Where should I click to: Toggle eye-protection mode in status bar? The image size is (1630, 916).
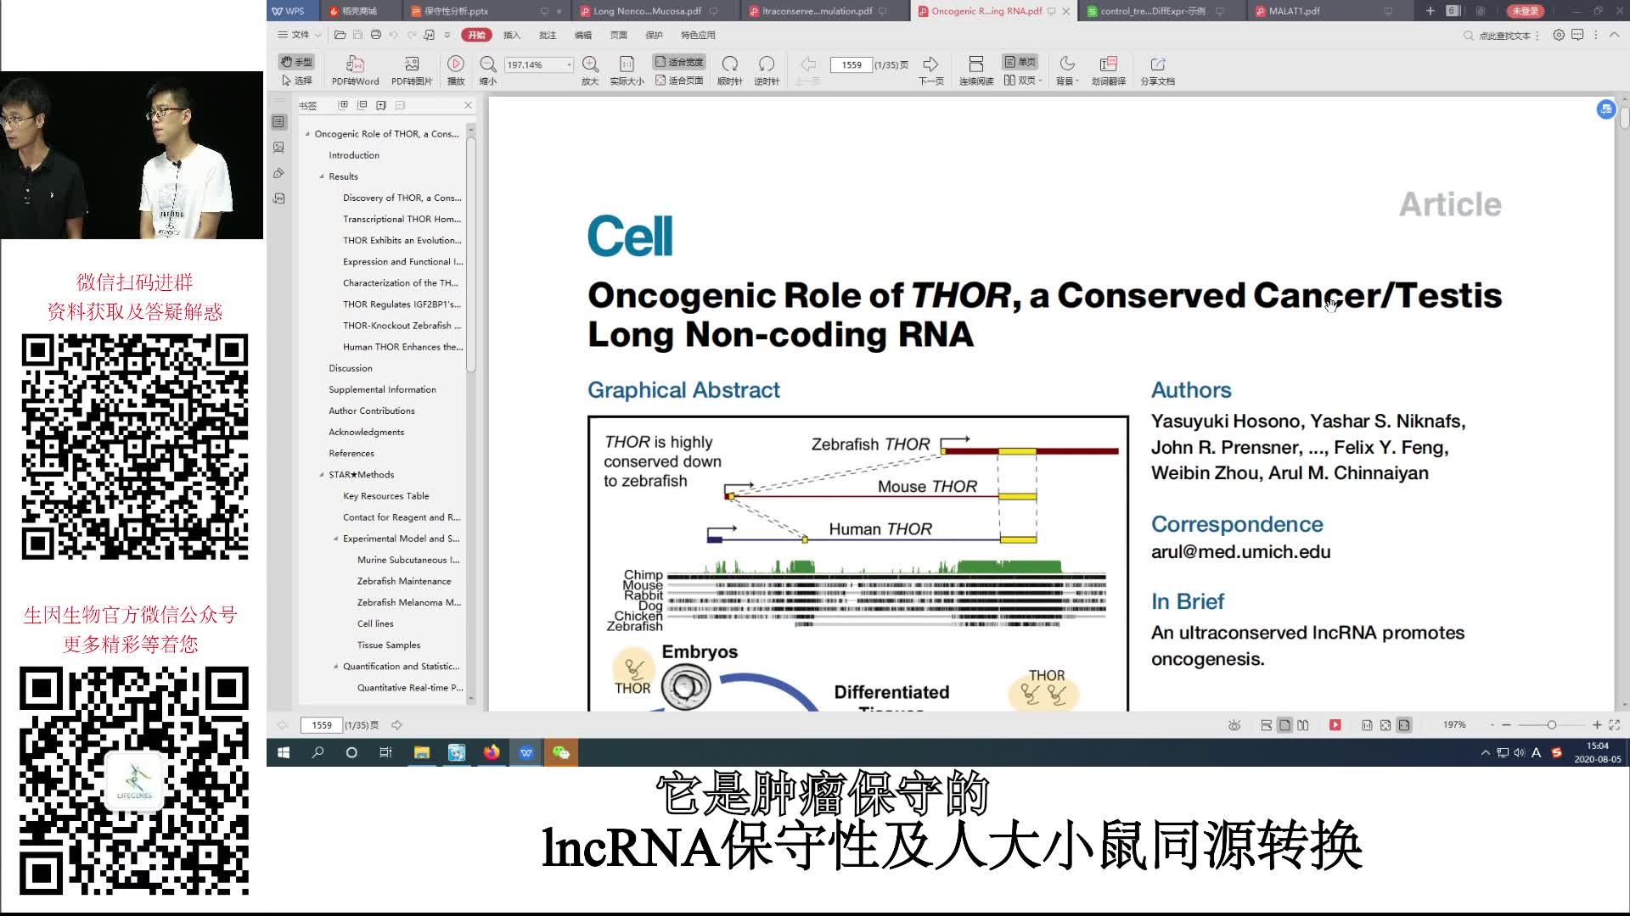coord(1234,725)
